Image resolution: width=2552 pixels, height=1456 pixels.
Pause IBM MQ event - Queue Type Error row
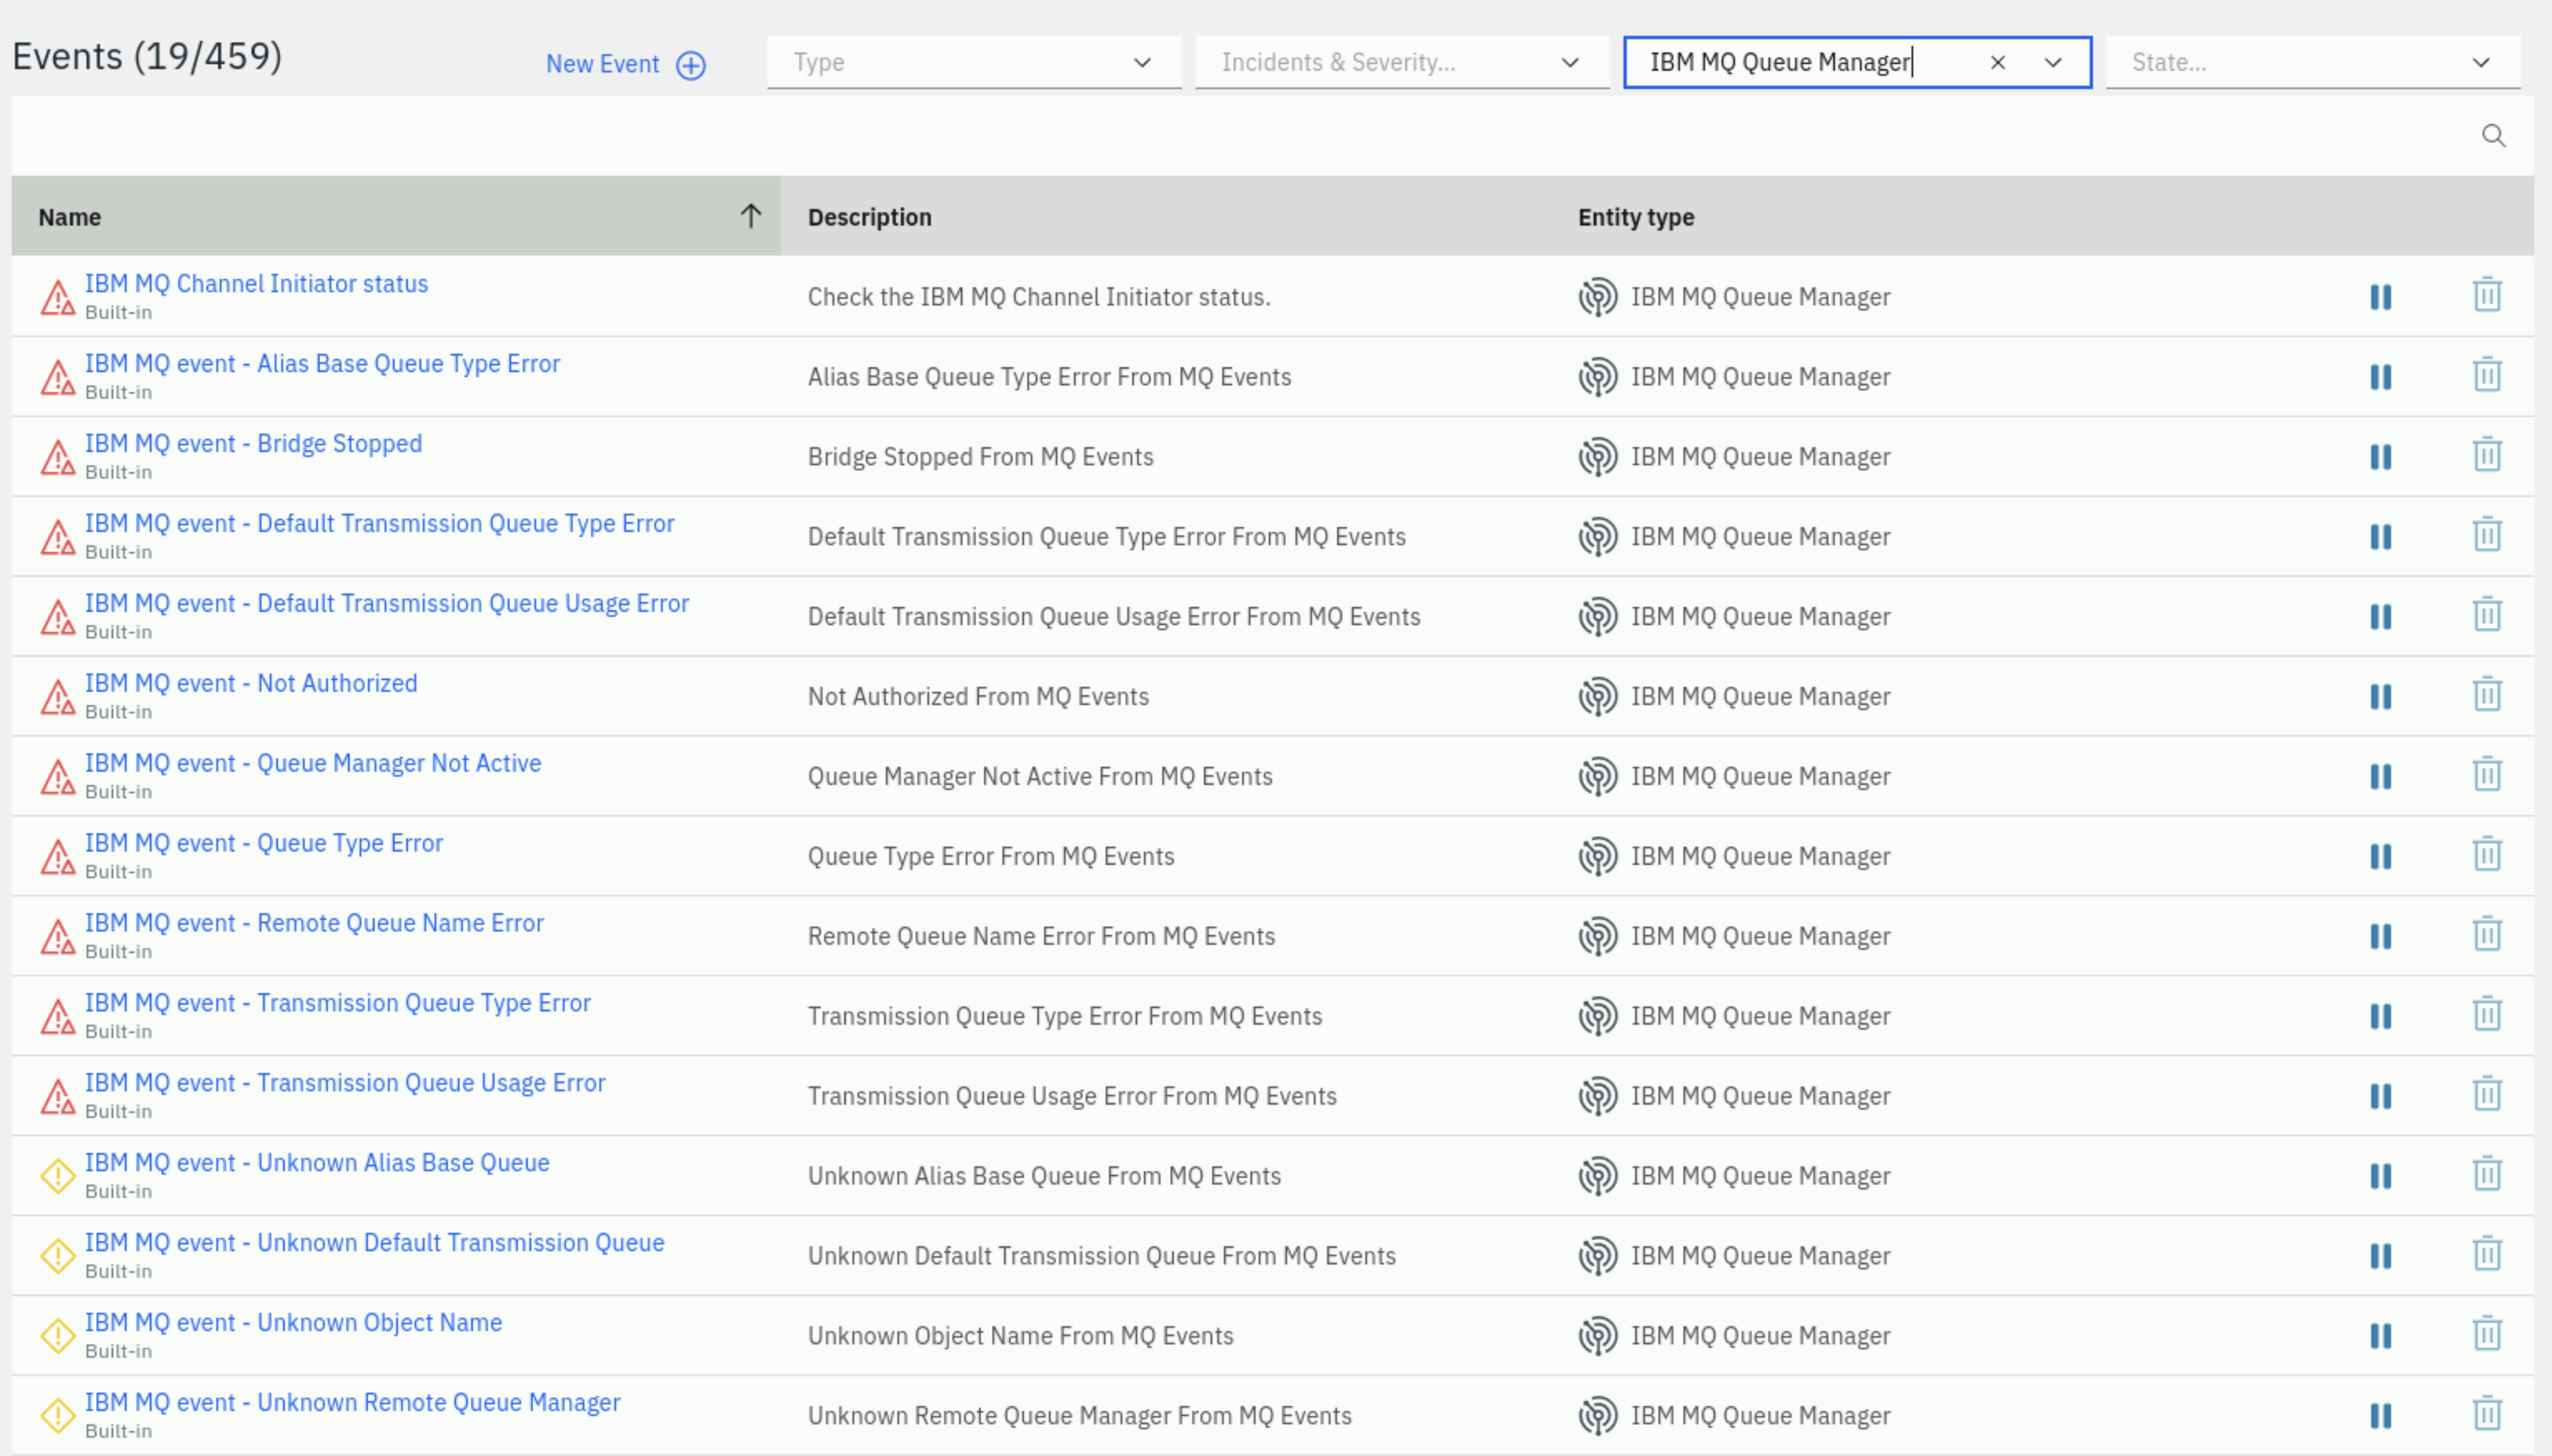point(2381,857)
